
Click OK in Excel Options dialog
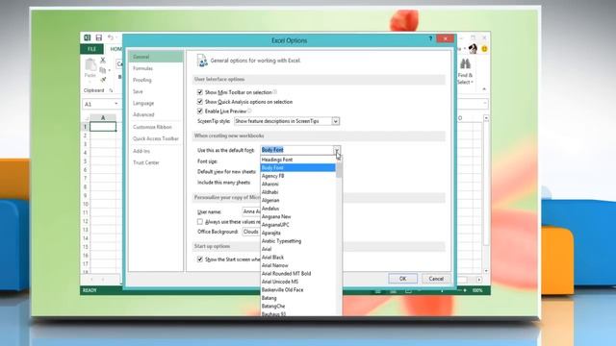pos(402,278)
